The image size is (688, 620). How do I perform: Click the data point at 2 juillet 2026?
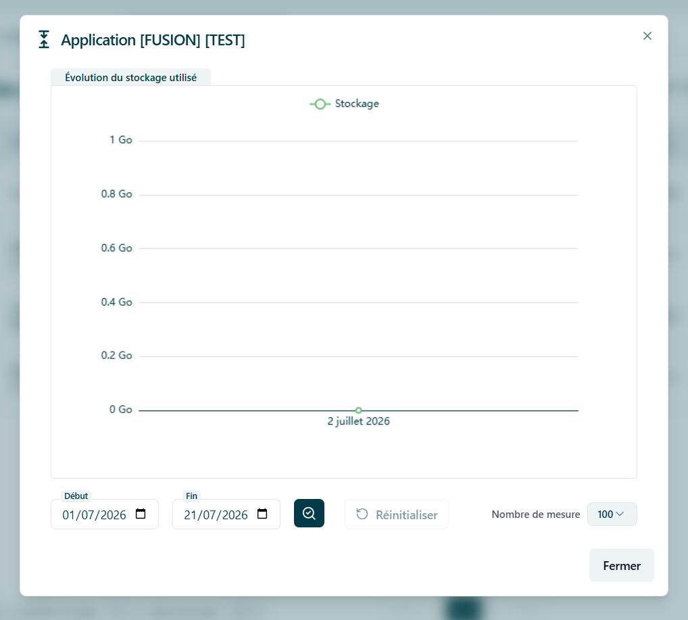tap(358, 410)
